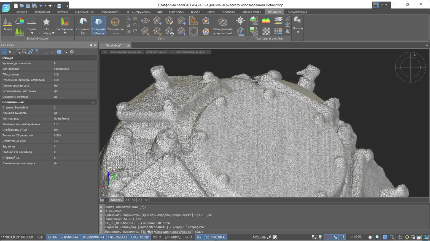The image size is (430, 241).
Task: Click the Уровень детализации value field
Action: click(75, 63)
